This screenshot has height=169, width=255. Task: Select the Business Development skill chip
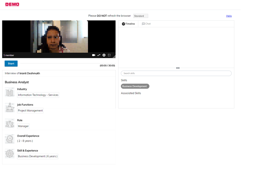(x=135, y=86)
